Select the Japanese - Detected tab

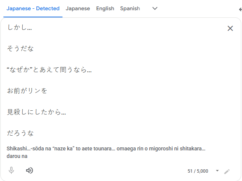coord(33,8)
